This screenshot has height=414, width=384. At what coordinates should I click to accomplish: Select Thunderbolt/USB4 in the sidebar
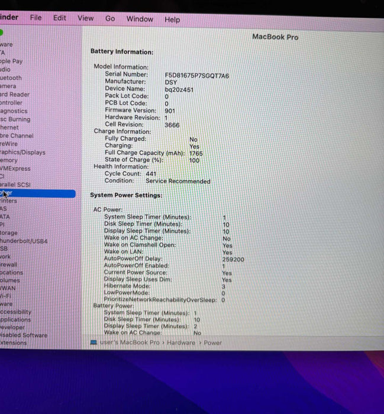[24, 241]
